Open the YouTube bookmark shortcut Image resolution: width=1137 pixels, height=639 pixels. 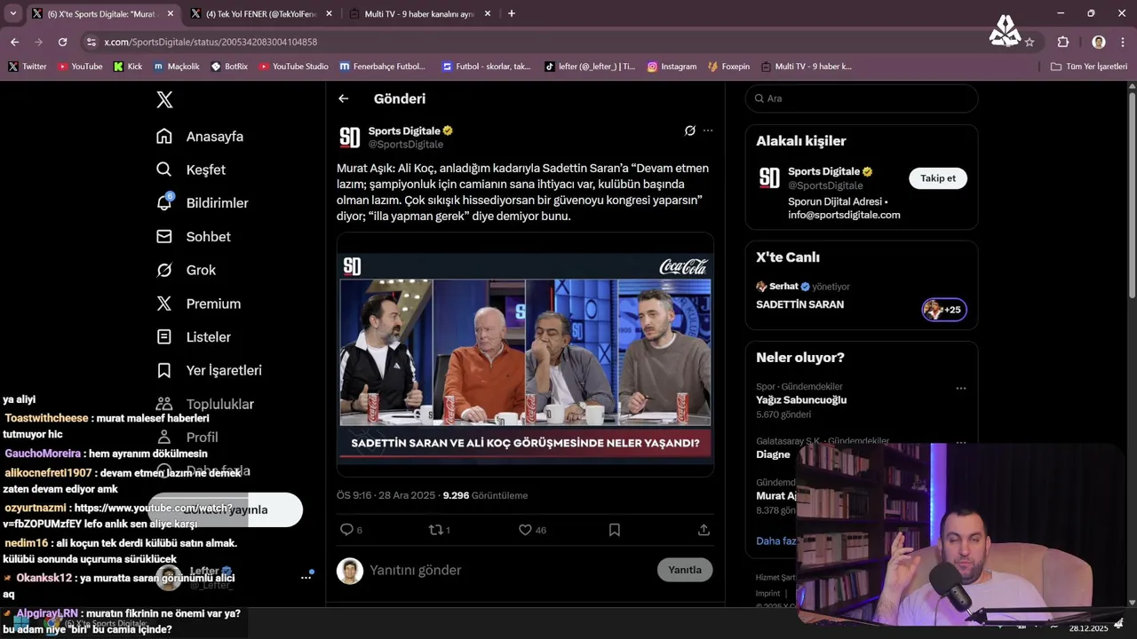(80, 67)
